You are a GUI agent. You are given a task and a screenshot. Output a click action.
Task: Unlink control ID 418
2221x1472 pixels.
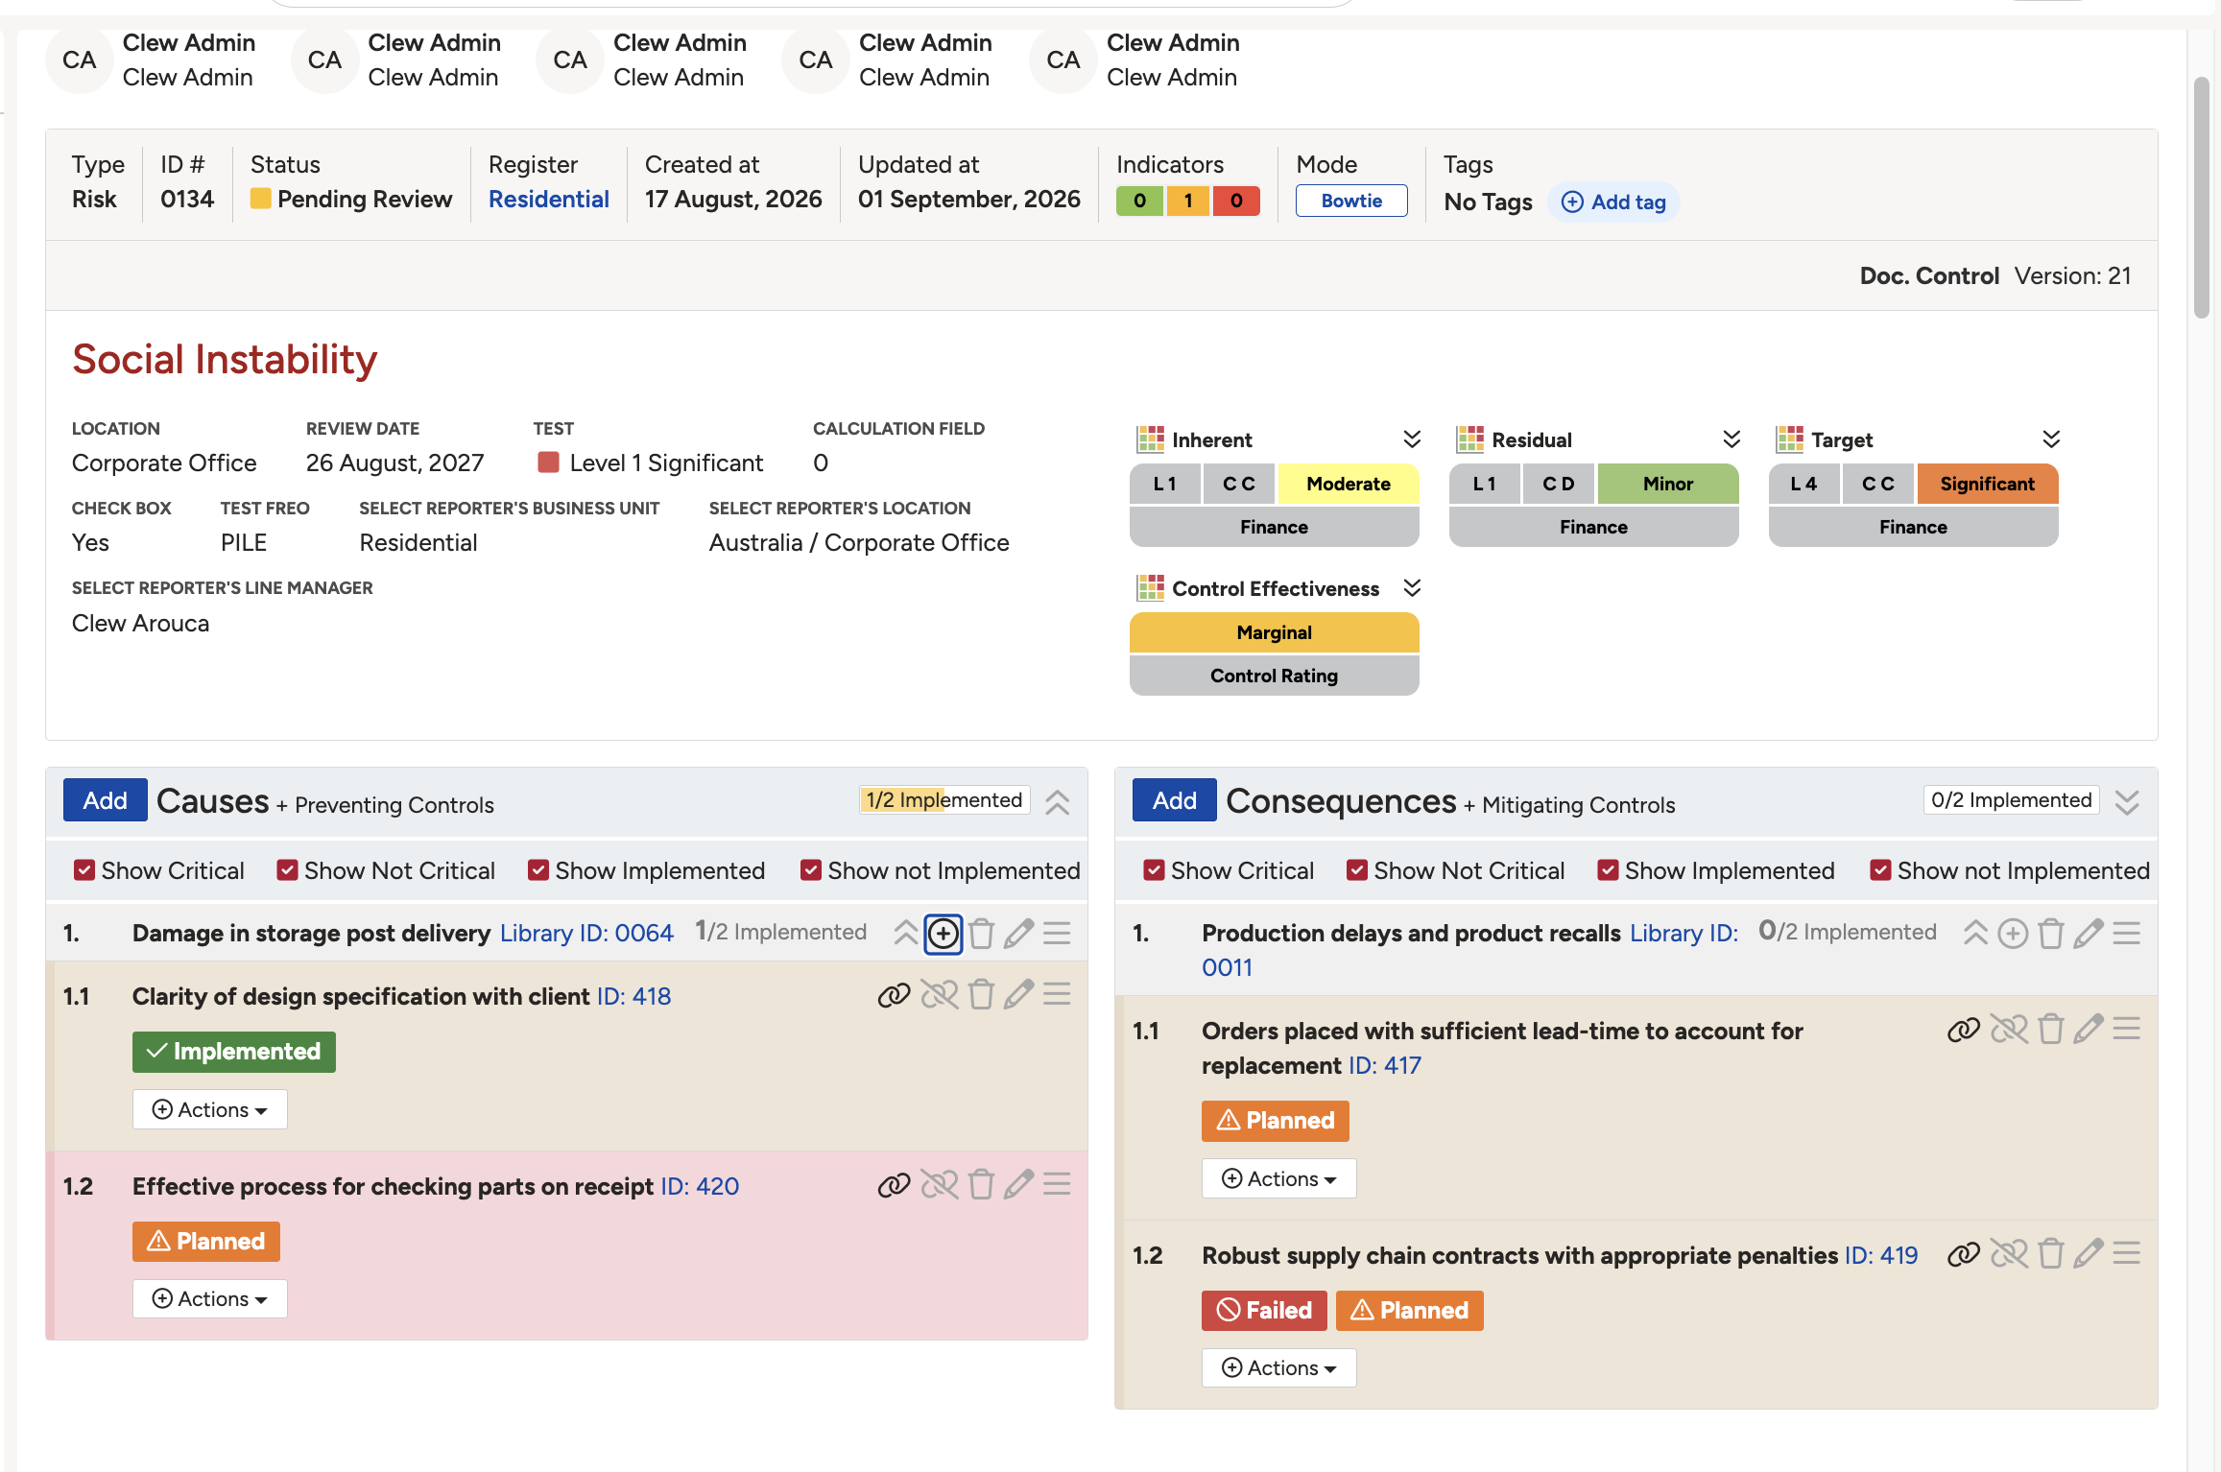coord(940,995)
